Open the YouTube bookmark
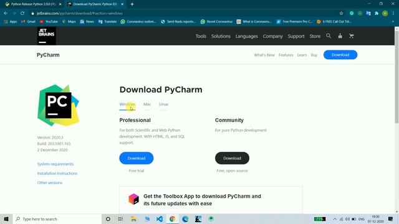The image size is (399, 224). 49,22
